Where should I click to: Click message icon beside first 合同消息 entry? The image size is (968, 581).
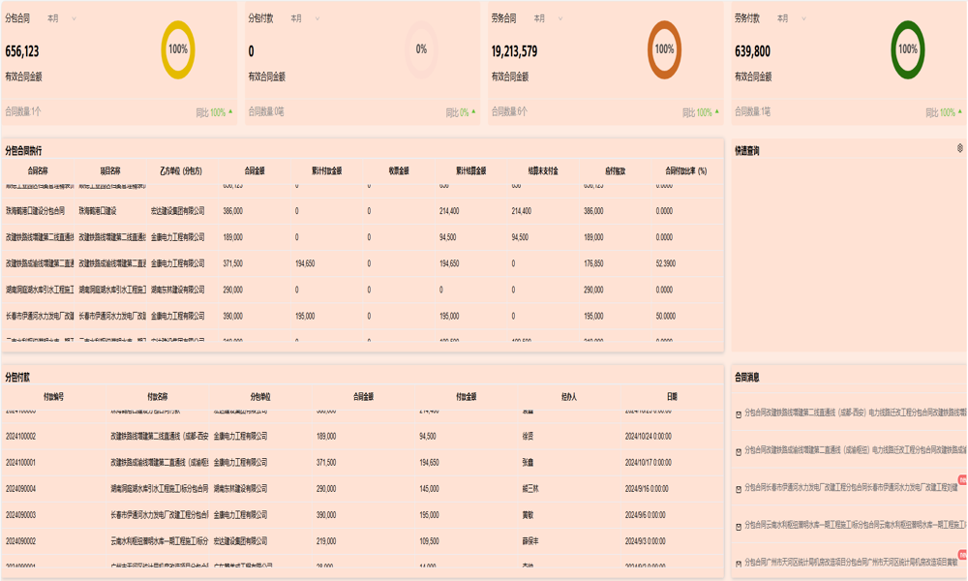point(739,414)
